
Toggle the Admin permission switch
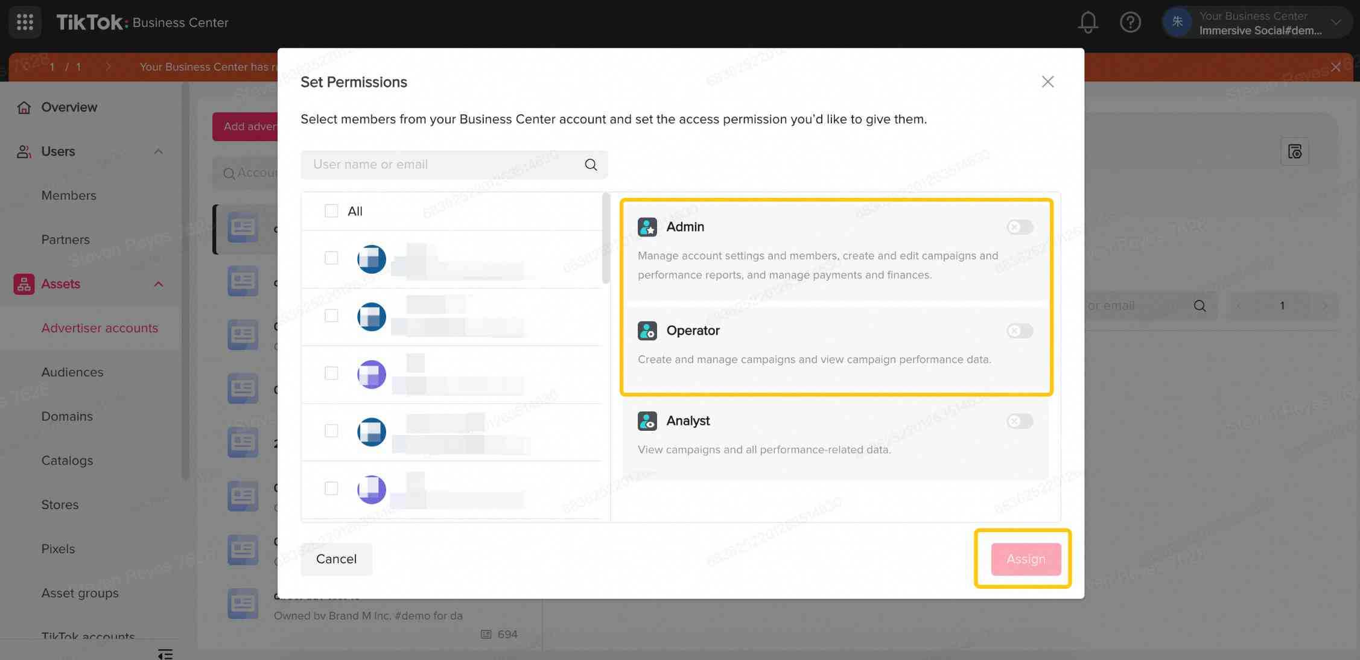tap(1018, 226)
